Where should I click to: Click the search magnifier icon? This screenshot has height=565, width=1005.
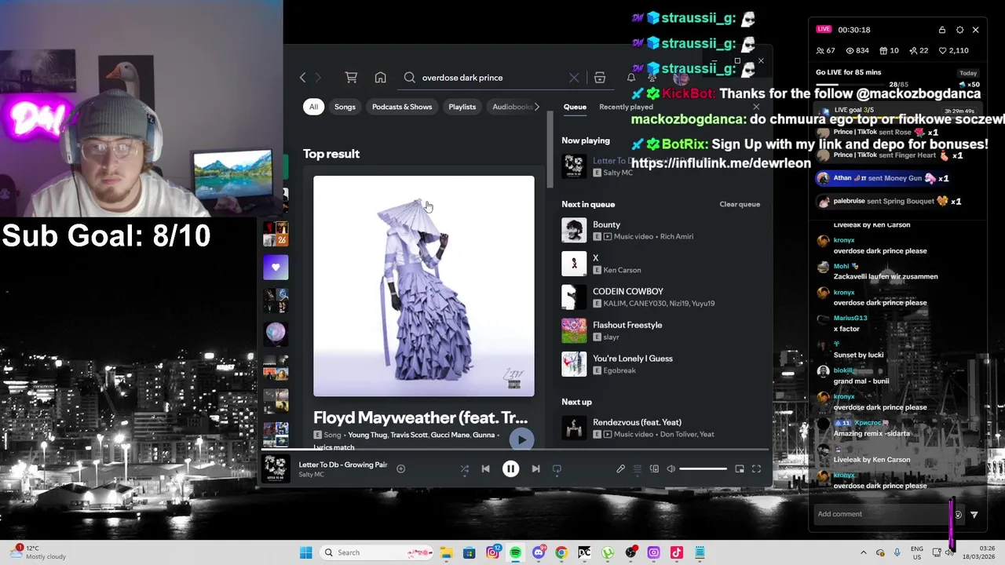[x=409, y=78]
